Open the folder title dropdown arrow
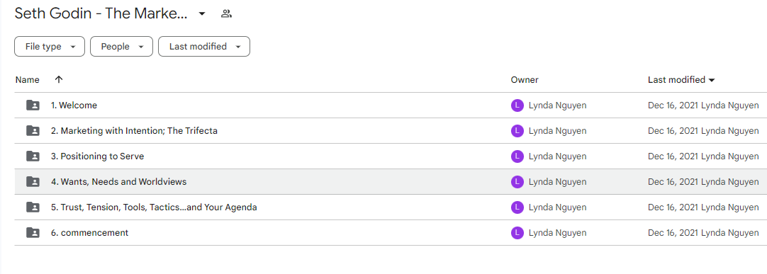The image size is (767, 274). 202,13
